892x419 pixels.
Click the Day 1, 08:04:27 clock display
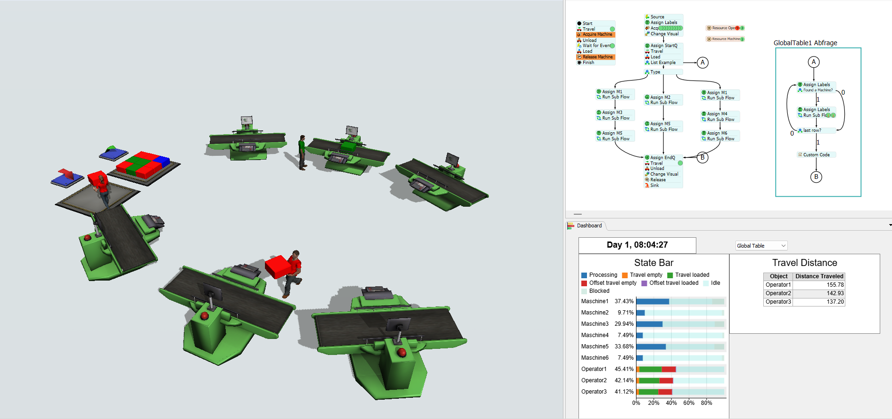click(x=637, y=245)
